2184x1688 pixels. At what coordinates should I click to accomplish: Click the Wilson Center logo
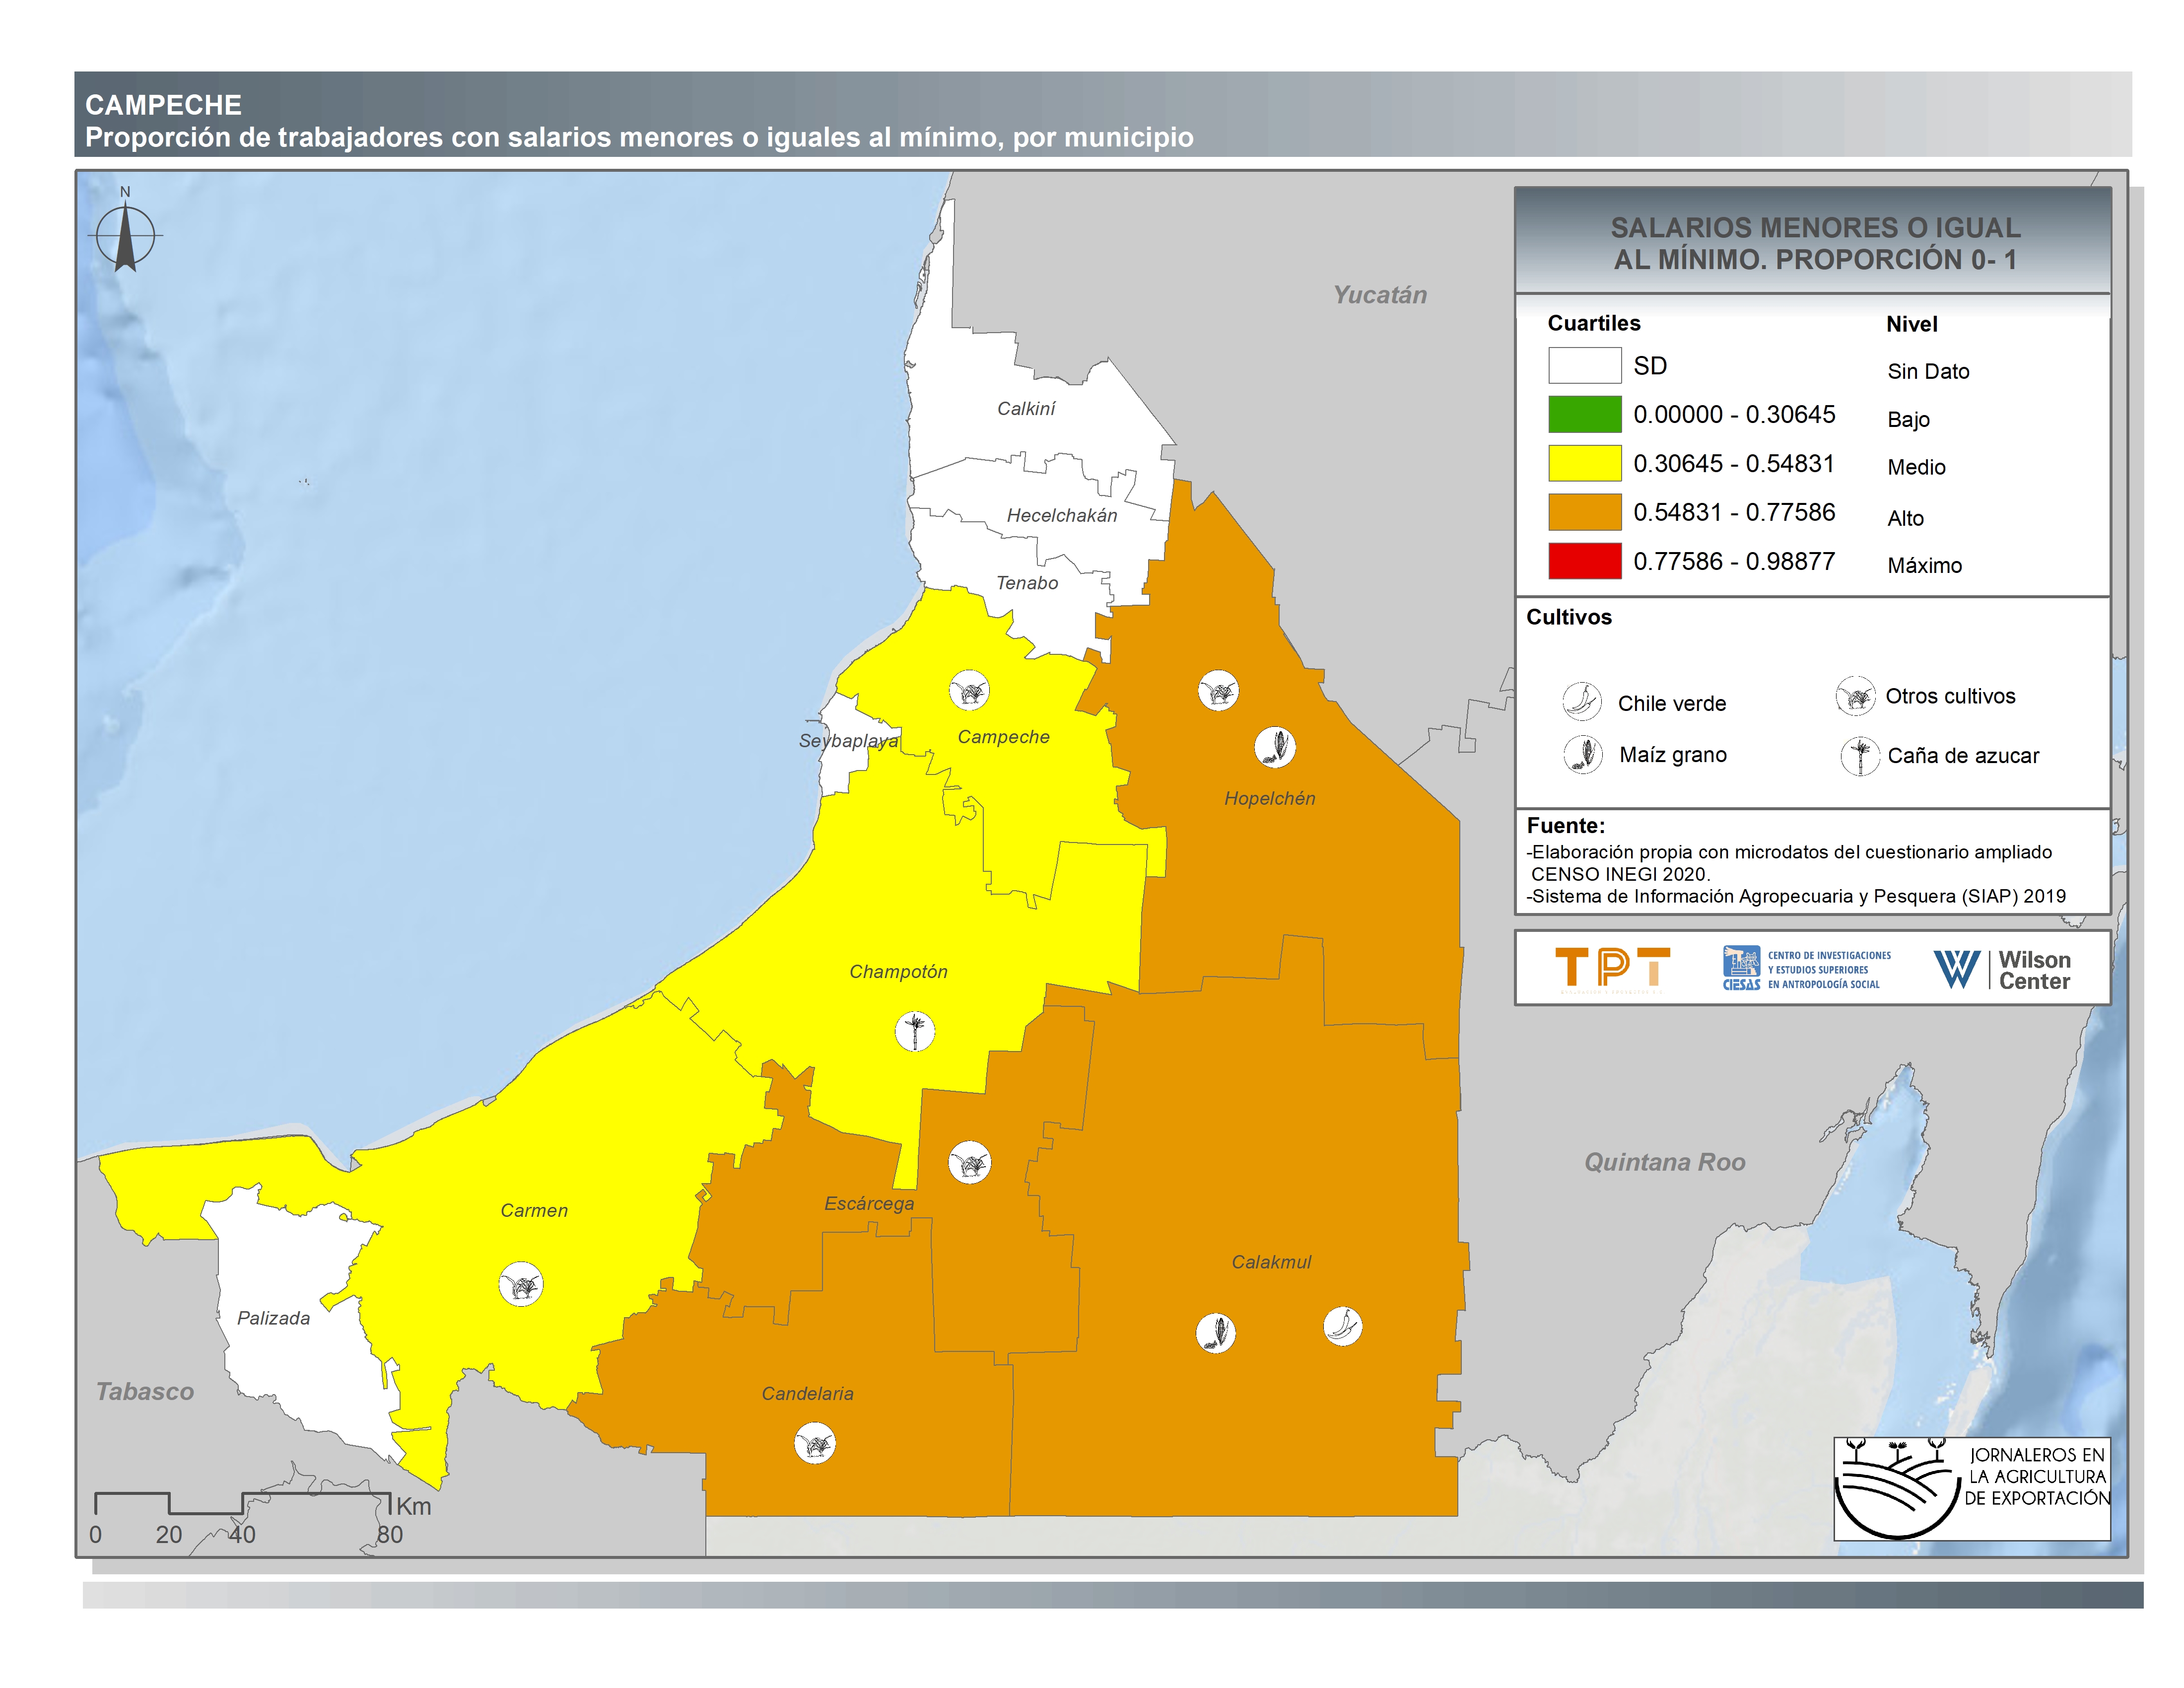[x=2001, y=969]
